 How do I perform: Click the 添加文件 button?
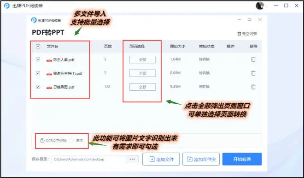(161, 159)
